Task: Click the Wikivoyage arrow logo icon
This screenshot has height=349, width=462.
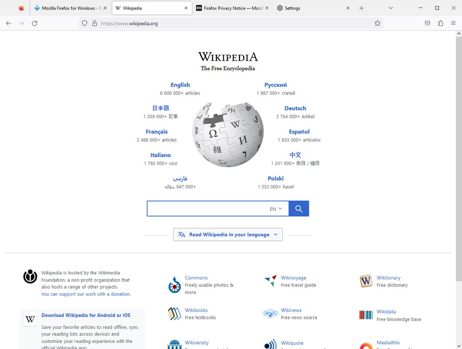Action: point(270,281)
